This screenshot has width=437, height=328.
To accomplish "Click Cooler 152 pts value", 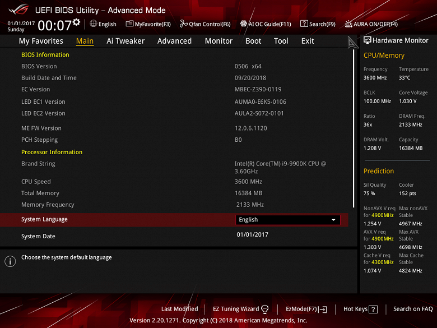I will (407, 193).
